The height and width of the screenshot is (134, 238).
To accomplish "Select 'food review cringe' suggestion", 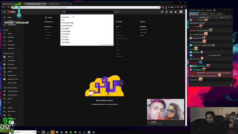I will 67,23.
